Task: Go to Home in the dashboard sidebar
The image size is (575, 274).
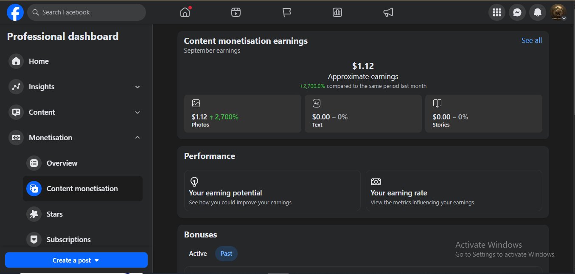Action: [76, 61]
